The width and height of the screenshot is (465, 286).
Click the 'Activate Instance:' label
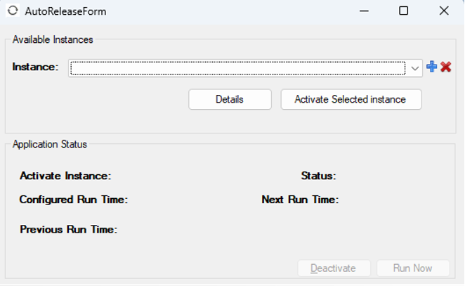click(x=65, y=176)
